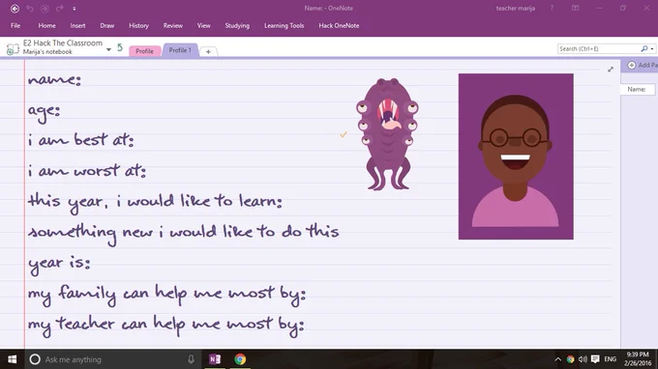Click the handwritten 'name:' text line

pos(54,79)
